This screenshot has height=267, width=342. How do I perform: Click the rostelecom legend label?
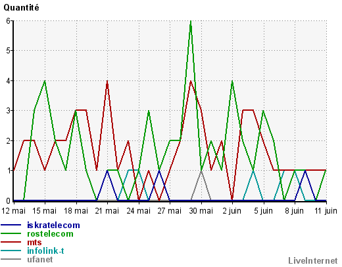[50, 233]
